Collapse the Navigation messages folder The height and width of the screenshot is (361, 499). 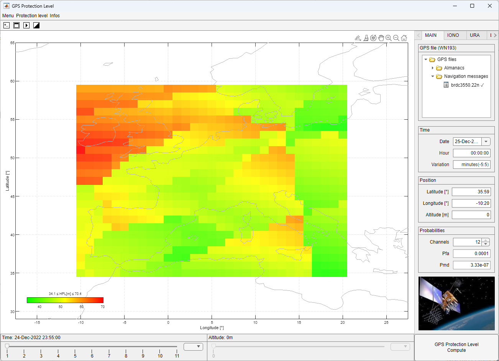[x=433, y=76]
